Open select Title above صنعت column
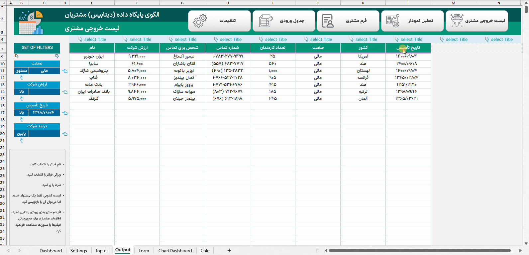The image size is (529, 255). click(x=318, y=39)
